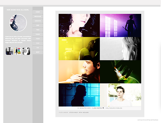Open the suit-and-tie sidebar icon
161x123 pixels.
tap(9, 51)
